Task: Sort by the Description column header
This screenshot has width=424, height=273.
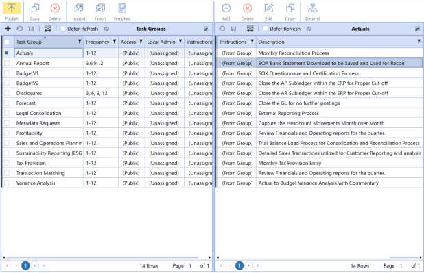Action: (271, 42)
